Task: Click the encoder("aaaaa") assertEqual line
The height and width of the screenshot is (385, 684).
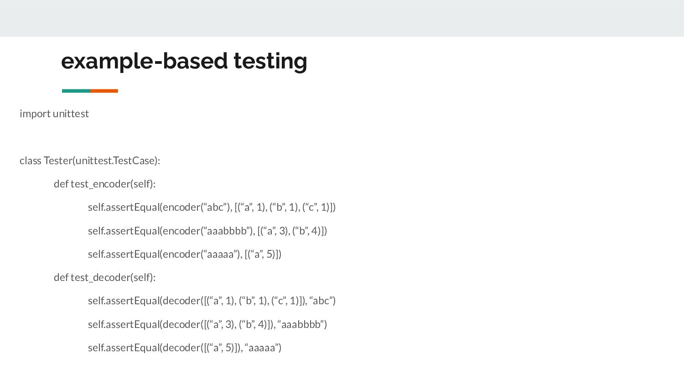Action: pos(185,254)
